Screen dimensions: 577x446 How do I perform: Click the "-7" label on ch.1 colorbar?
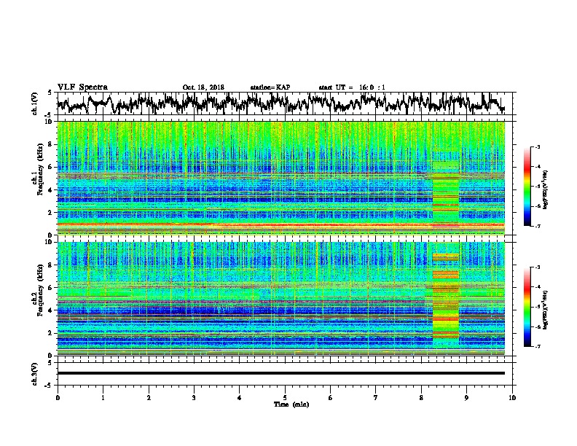click(x=537, y=226)
